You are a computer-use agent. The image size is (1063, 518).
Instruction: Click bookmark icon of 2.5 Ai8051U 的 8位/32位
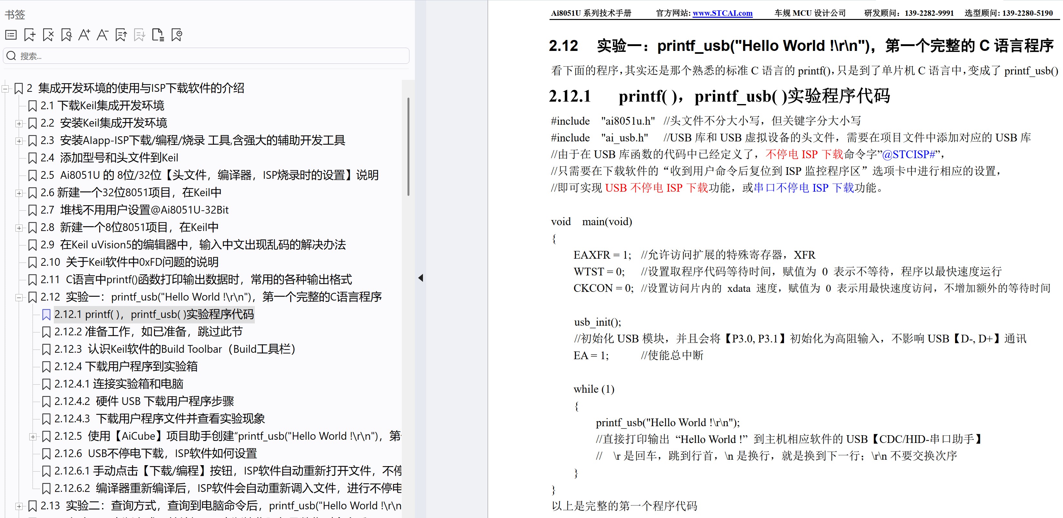(32, 176)
